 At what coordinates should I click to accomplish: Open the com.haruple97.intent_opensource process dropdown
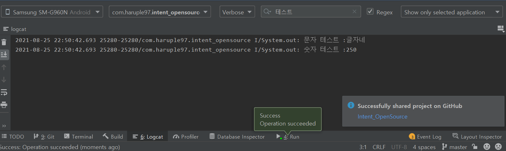(x=160, y=12)
